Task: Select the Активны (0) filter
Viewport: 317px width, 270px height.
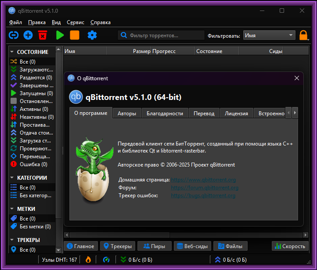Action: pos(32,109)
